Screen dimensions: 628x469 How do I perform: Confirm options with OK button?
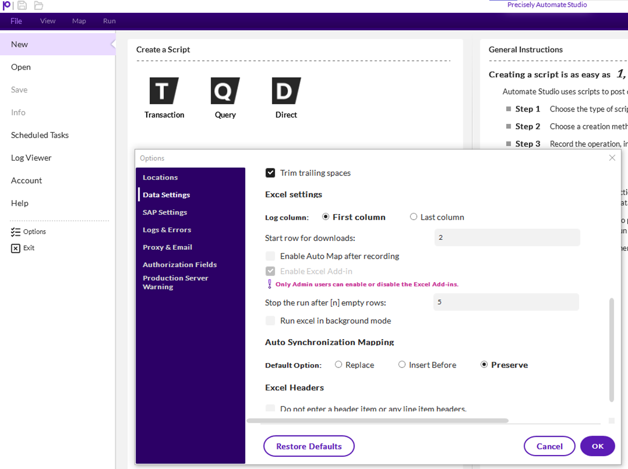[x=597, y=446]
